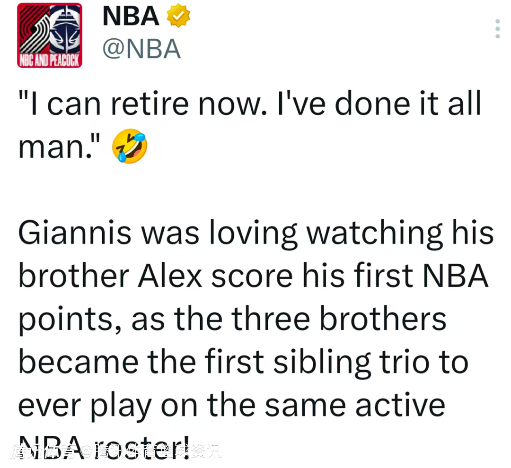Click the rolling-on-floor laughing emoji
Screen dimensions: 511x468
pyautogui.click(x=129, y=146)
